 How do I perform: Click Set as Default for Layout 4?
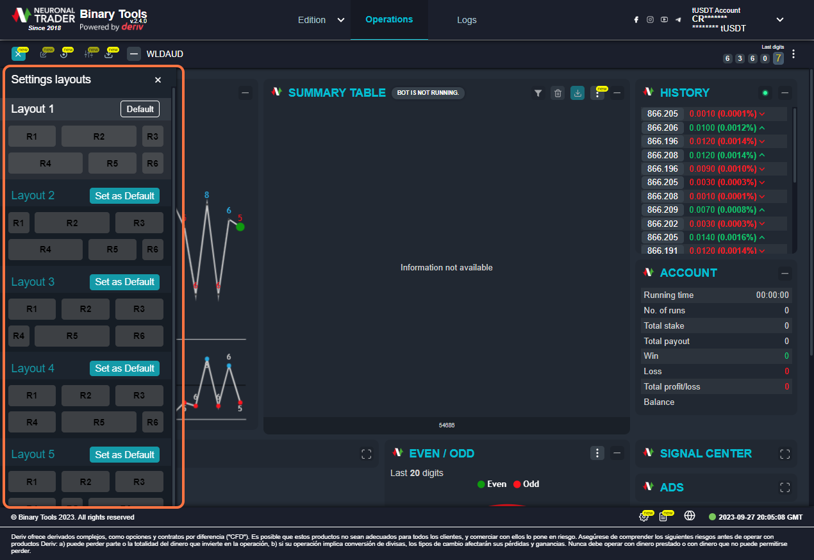point(124,368)
